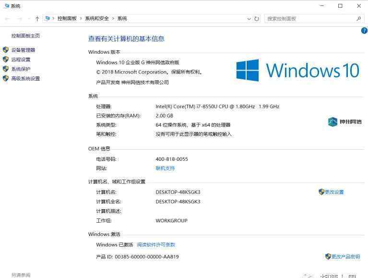368x278 pixels.
Task: Click the search magnifier icon
Action: pos(358,19)
